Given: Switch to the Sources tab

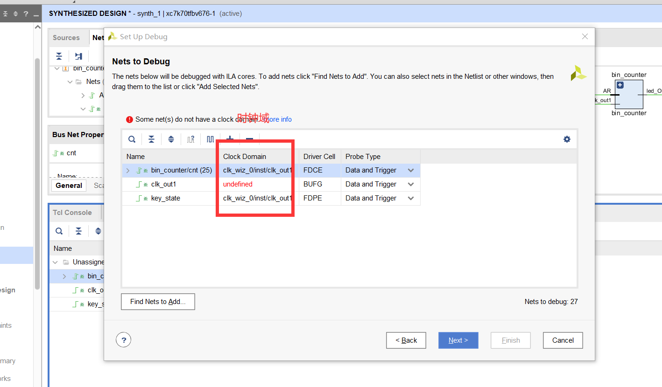Looking at the screenshot, I should [x=66, y=38].
